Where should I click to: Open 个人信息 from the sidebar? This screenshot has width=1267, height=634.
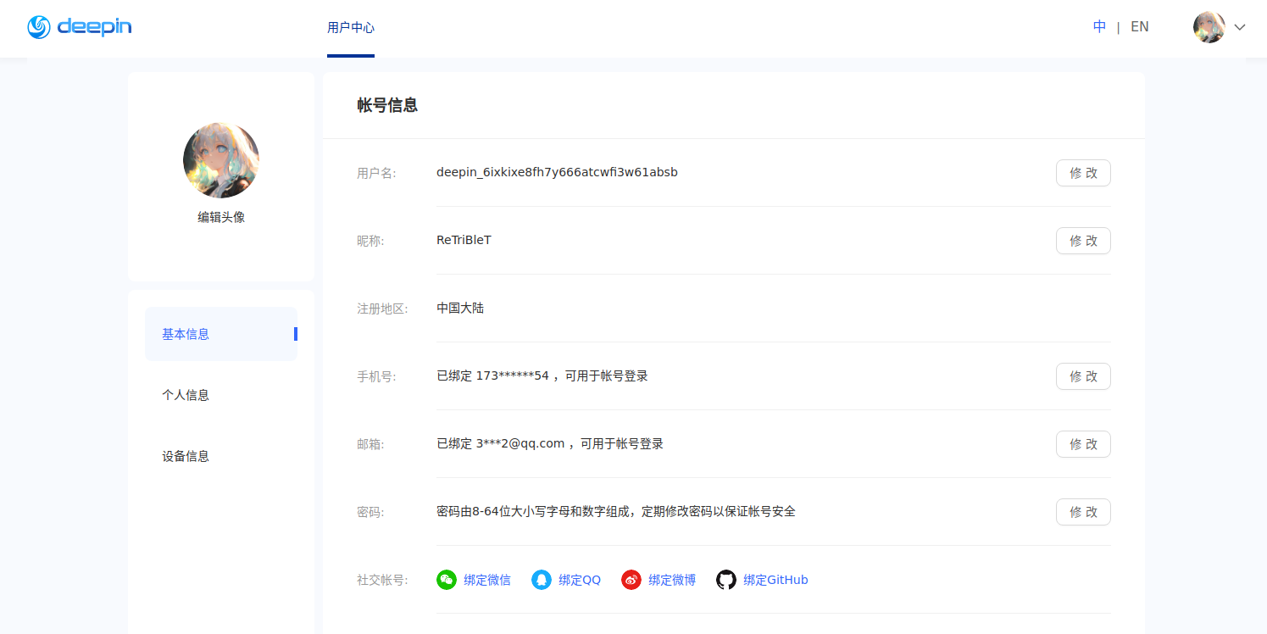(x=186, y=395)
